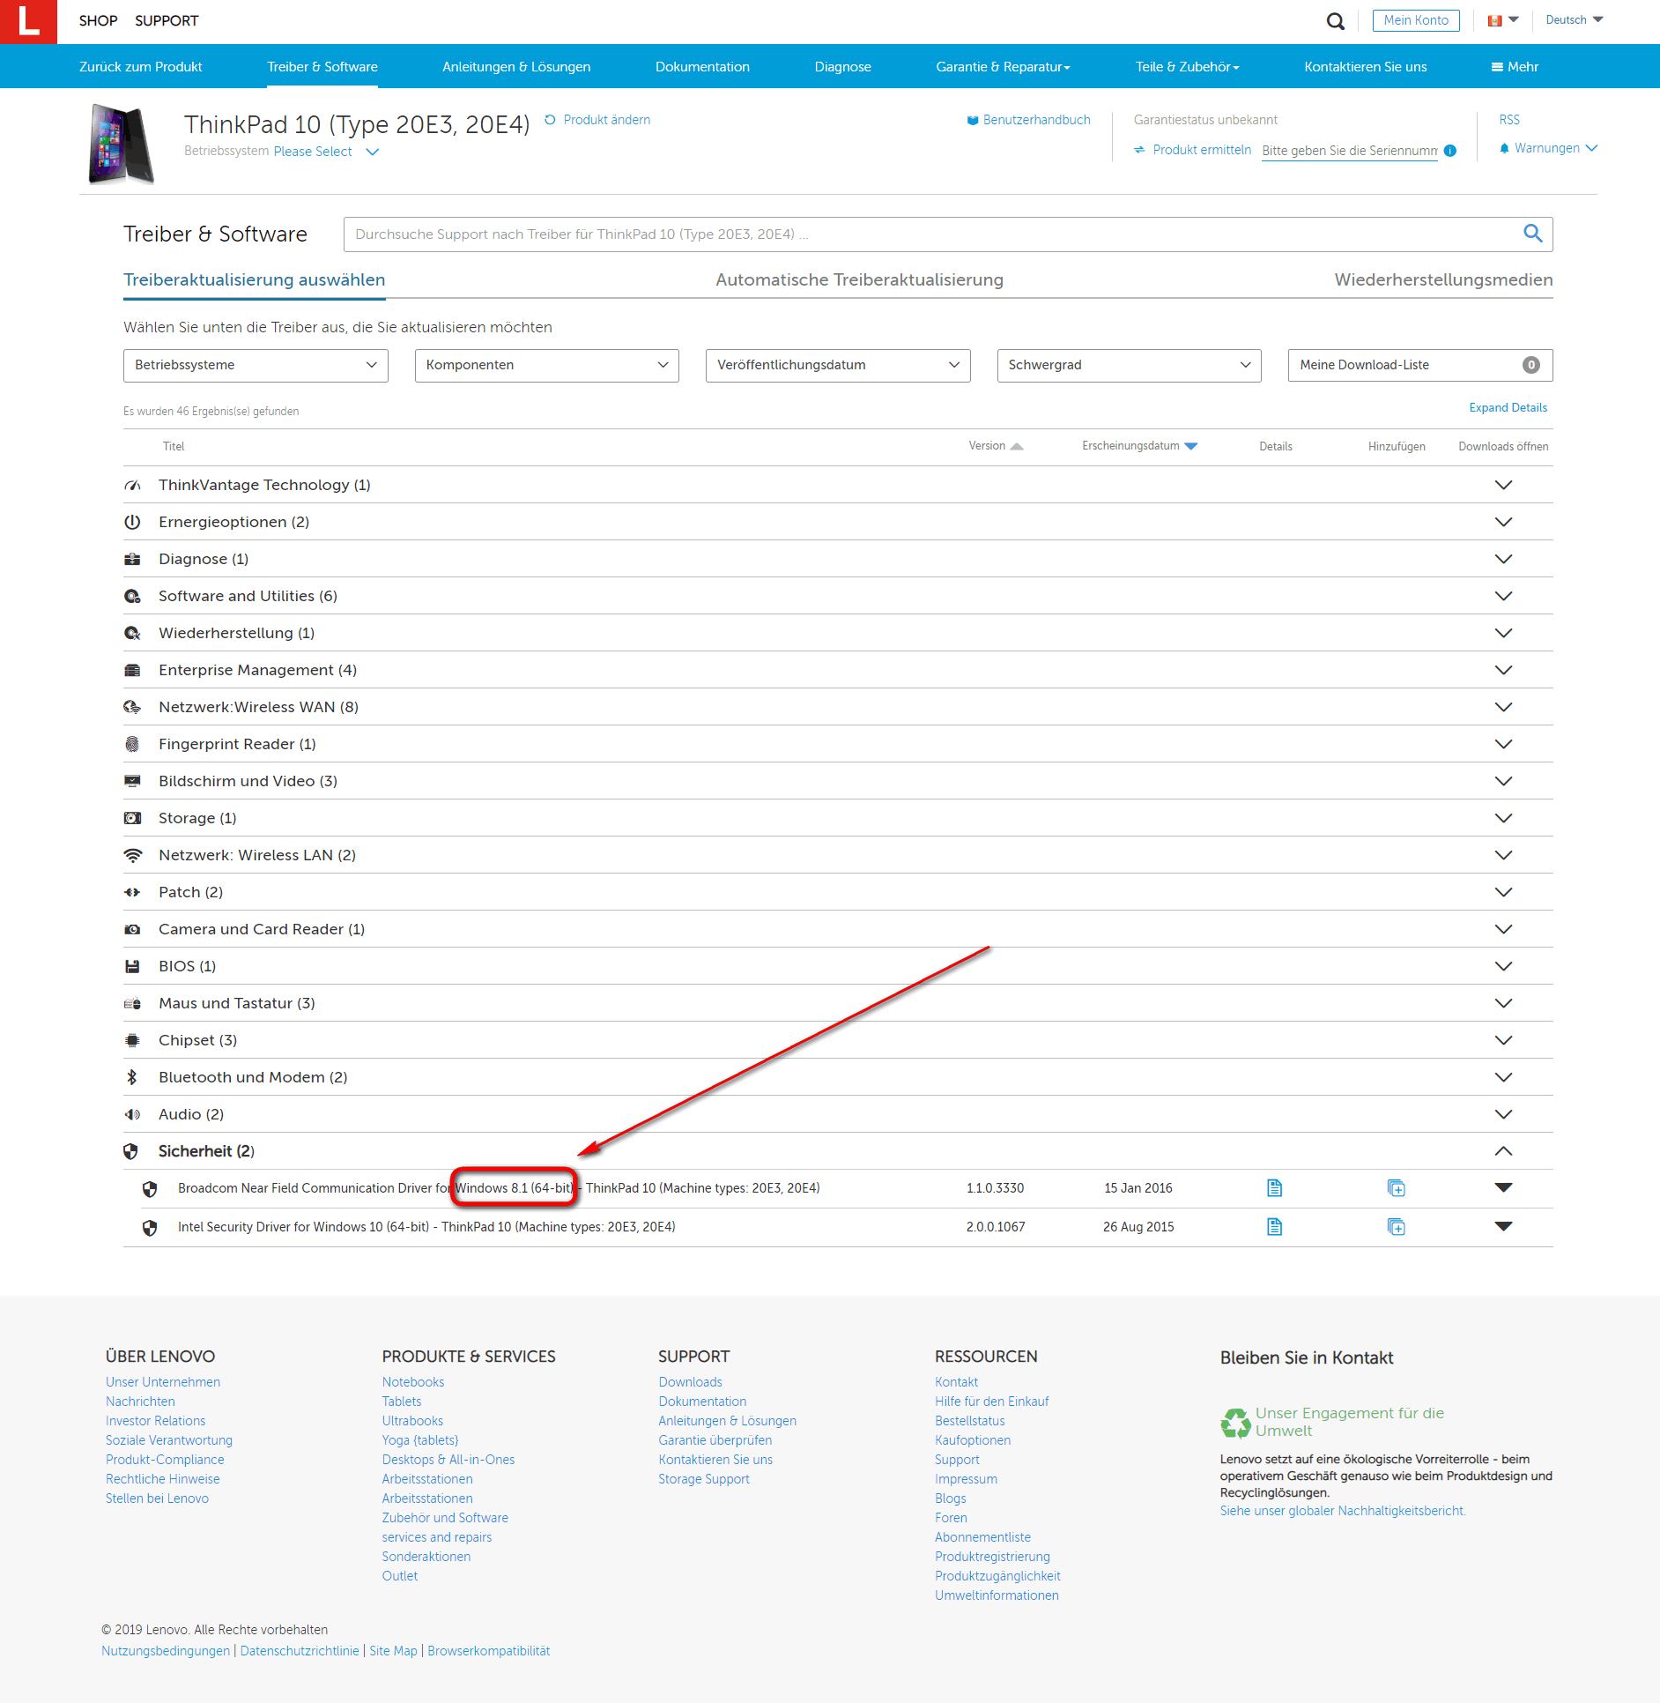Expand the Netzwerk:Wireless WAN category
The height and width of the screenshot is (1703, 1660).
coord(1503,707)
